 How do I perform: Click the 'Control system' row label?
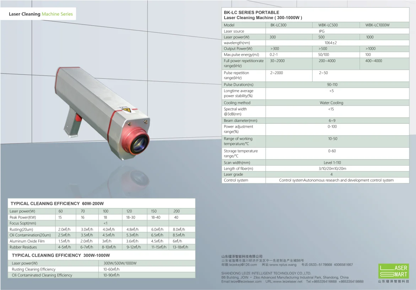click(x=236, y=180)
